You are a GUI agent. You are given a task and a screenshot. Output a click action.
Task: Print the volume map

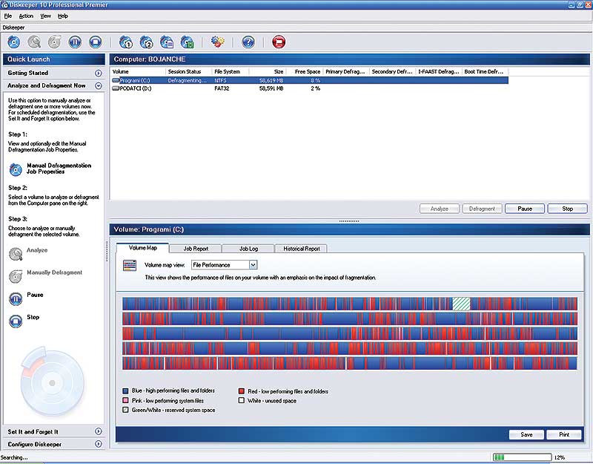point(564,434)
